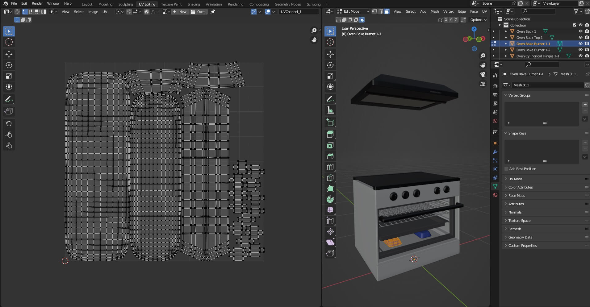Viewport: 590px width, 307px height.
Task: Open the Modifiers properties tab
Action: [495, 152]
